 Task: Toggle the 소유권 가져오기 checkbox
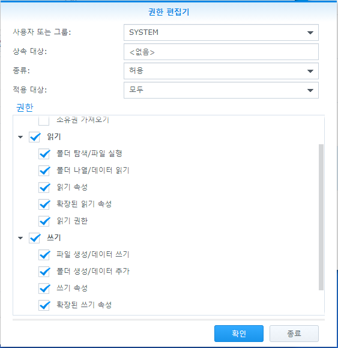(x=44, y=121)
